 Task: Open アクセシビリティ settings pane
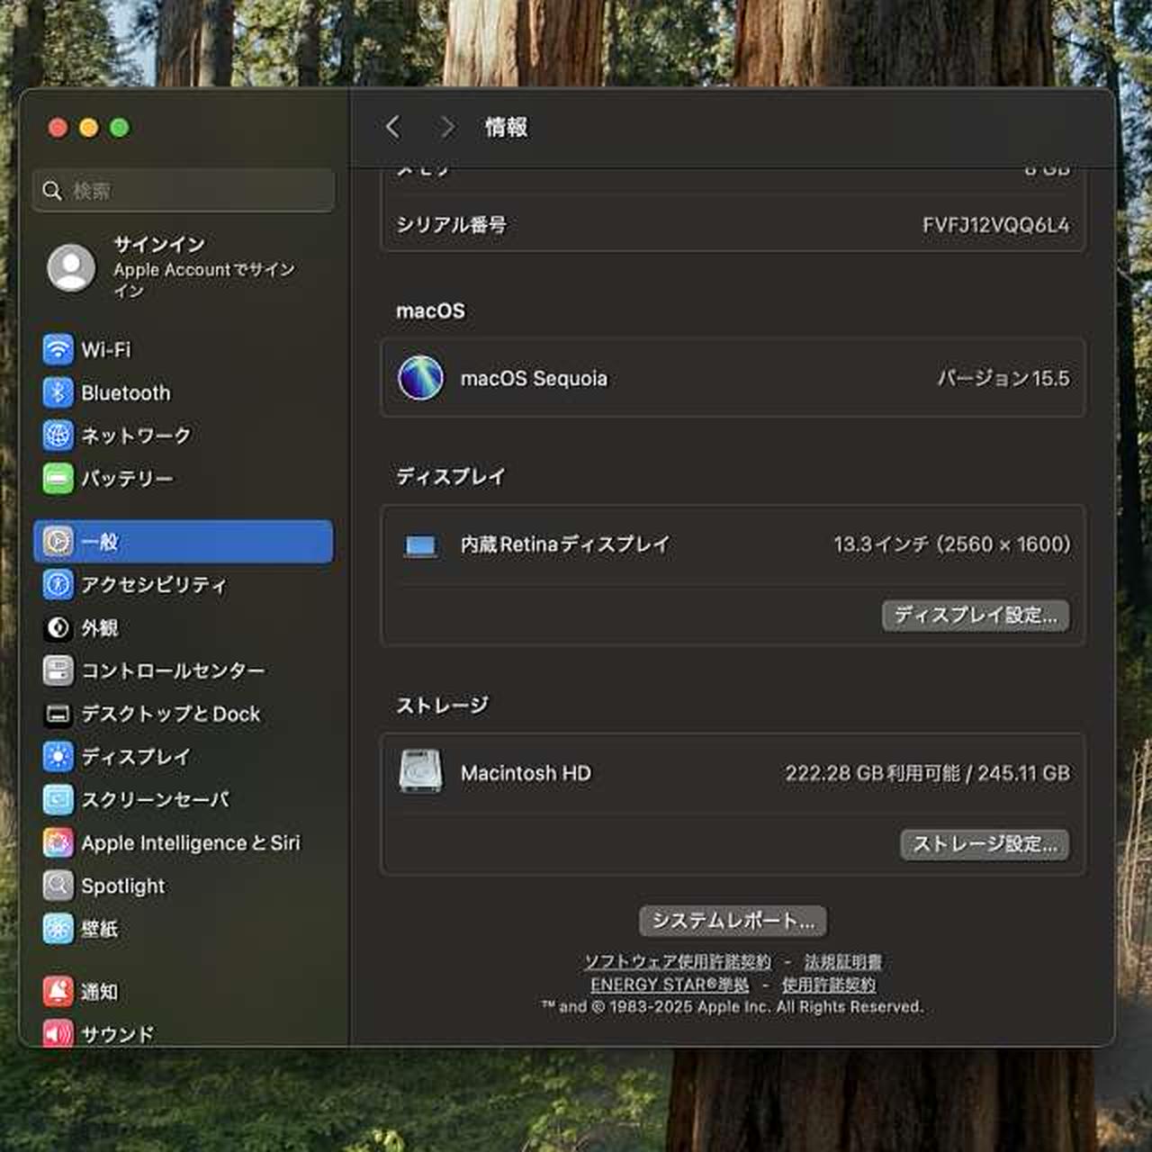tap(153, 585)
